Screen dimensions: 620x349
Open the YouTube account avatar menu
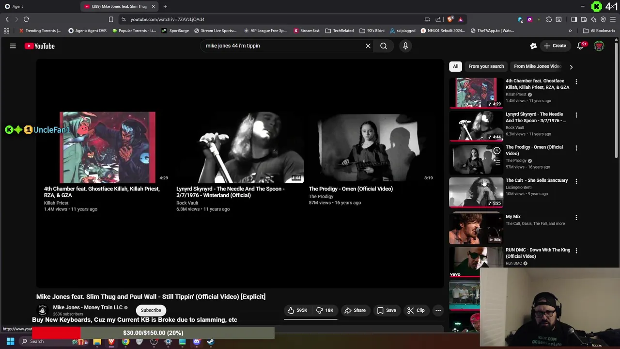599,46
